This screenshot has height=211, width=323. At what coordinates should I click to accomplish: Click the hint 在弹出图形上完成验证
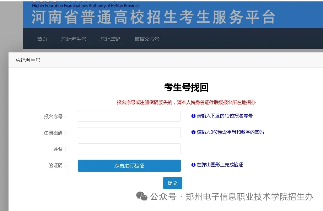[x=220, y=165]
